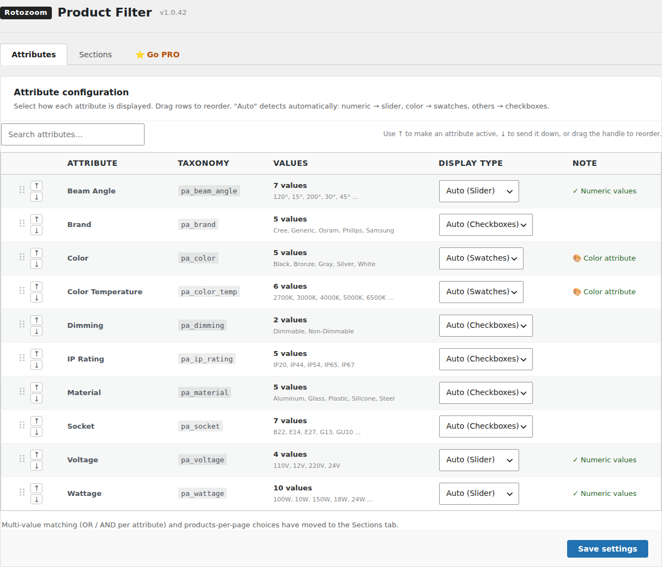662x567 pixels.
Task: Open Voltage display type dropdown
Action: (479, 460)
